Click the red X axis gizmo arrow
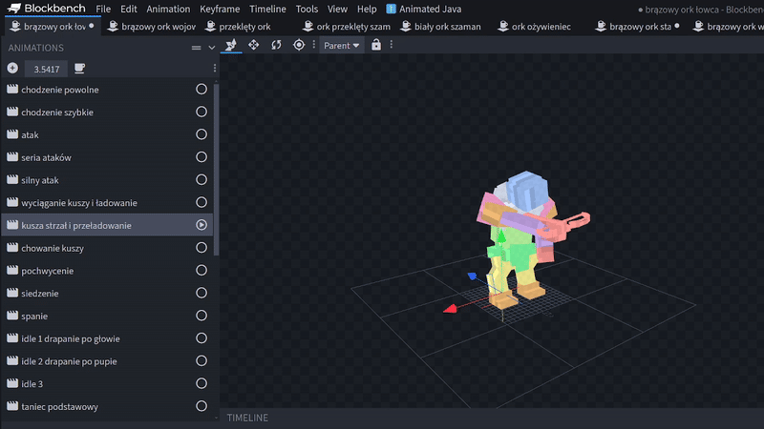 449,308
